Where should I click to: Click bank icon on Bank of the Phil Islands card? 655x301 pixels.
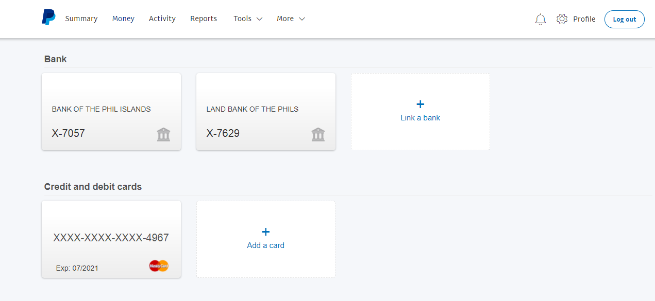(163, 135)
